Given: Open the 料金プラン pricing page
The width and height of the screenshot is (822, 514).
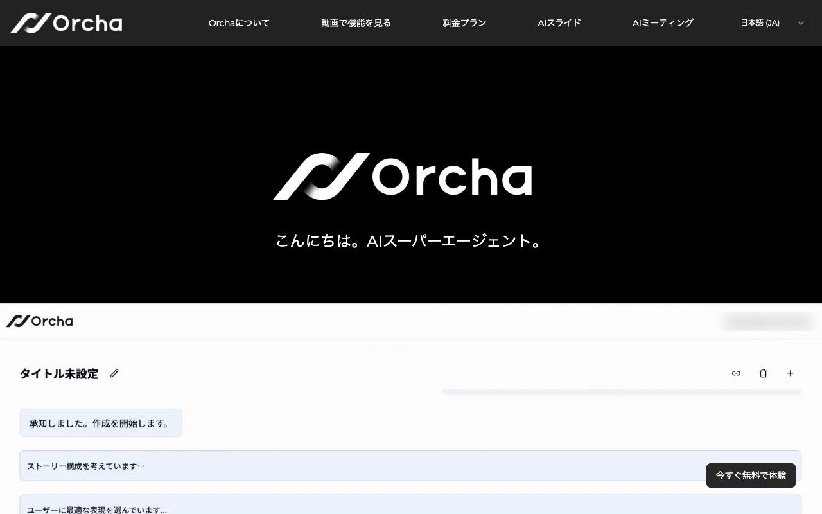Looking at the screenshot, I should click(x=464, y=23).
